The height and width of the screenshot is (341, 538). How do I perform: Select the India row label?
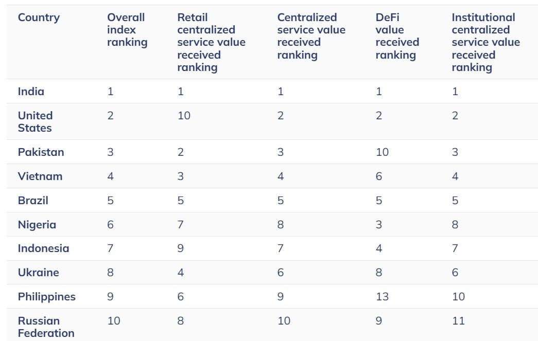click(31, 92)
